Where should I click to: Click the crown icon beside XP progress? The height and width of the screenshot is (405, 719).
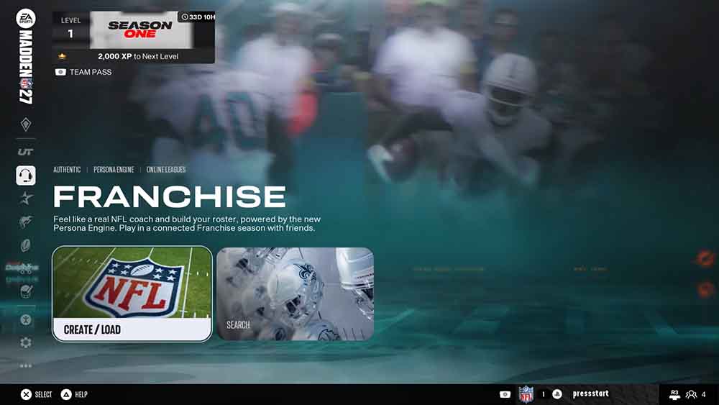(62, 56)
